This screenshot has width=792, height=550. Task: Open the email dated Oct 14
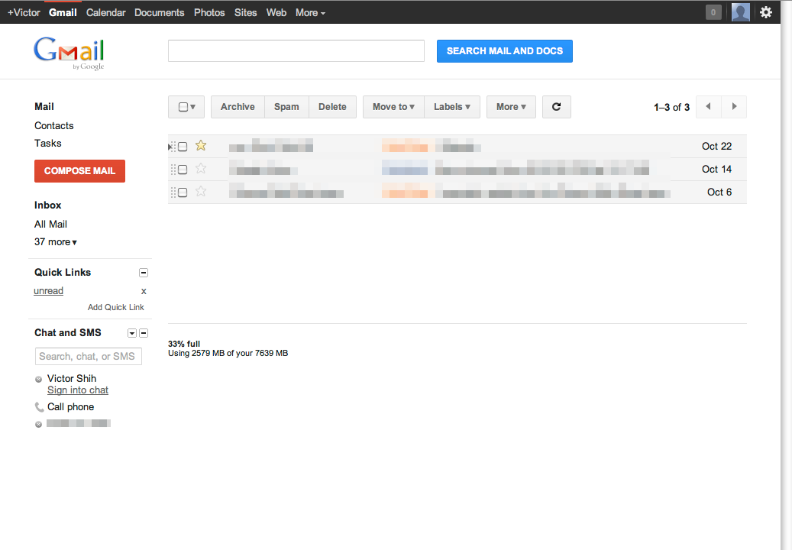[x=457, y=169]
